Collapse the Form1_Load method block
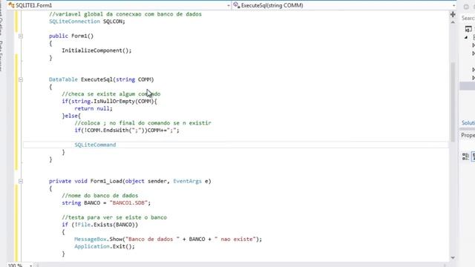The image size is (475, 267). point(21,181)
